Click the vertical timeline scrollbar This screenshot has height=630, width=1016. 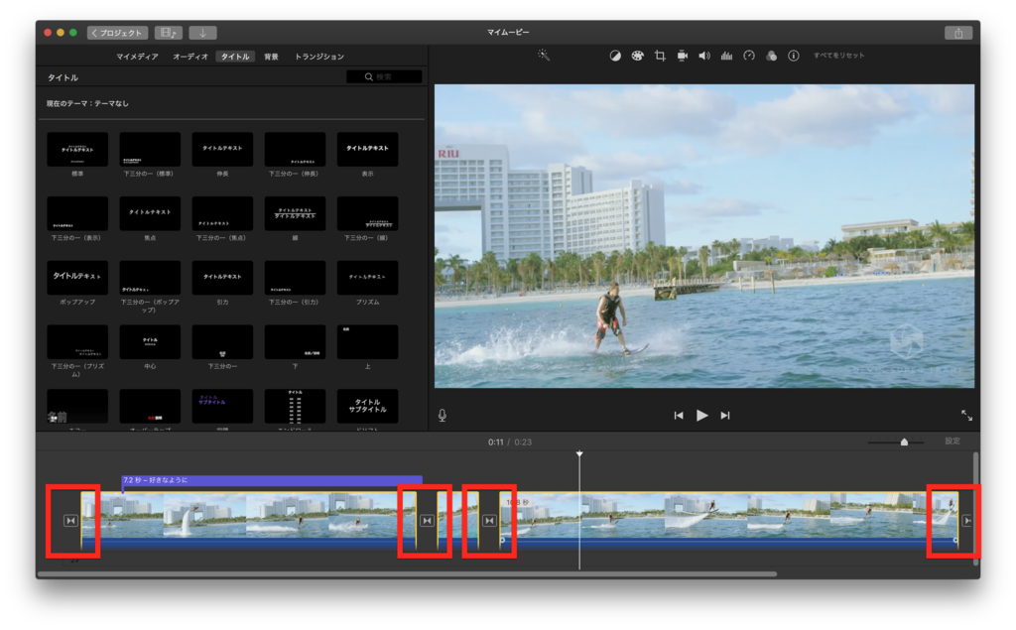click(976, 509)
